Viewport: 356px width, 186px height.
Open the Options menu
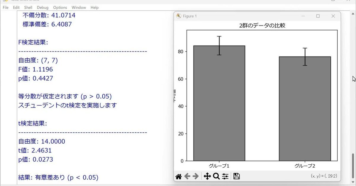[x=60, y=7]
